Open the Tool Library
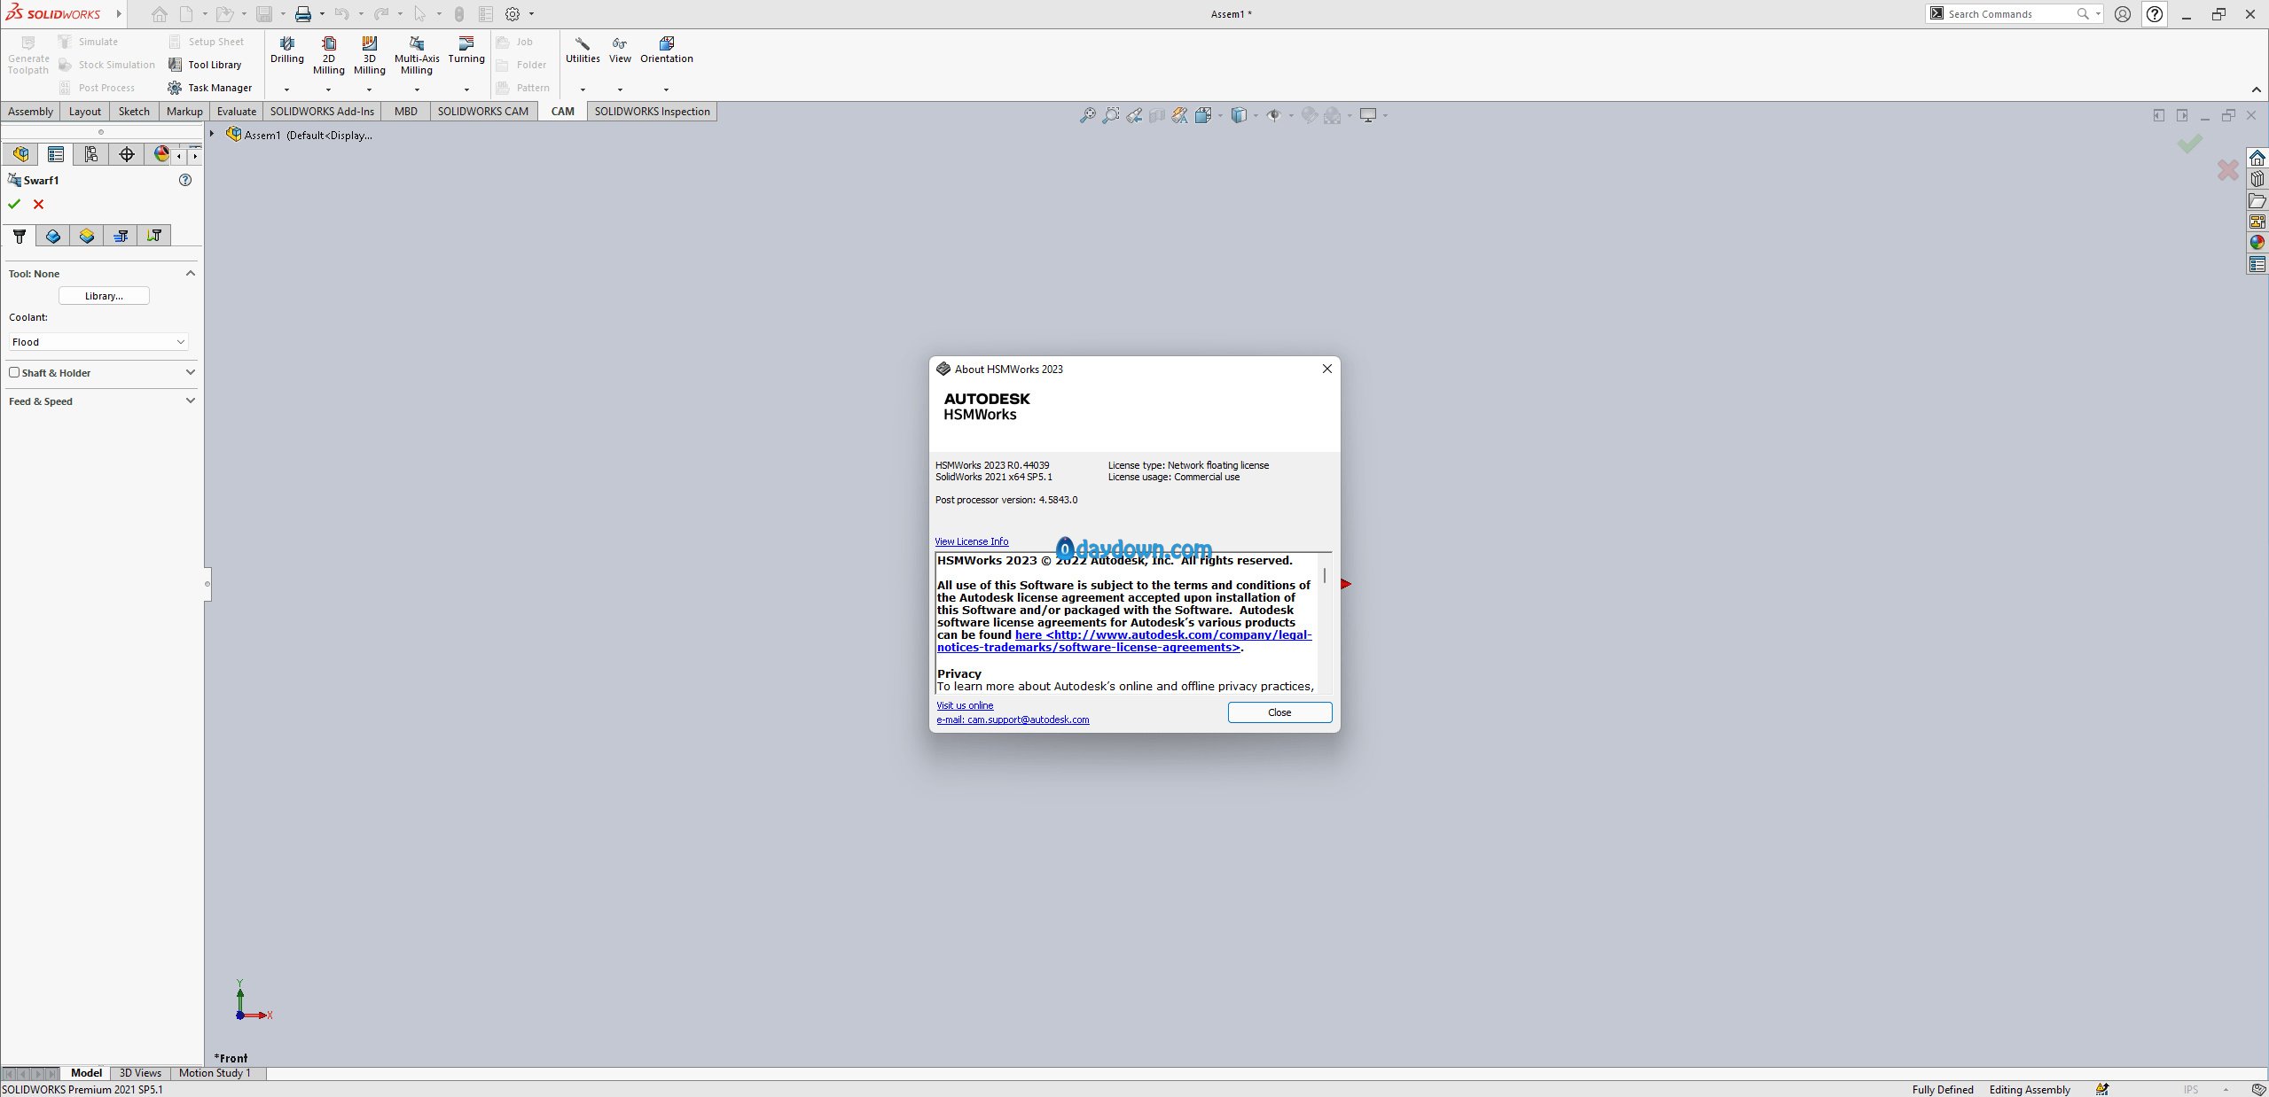The height and width of the screenshot is (1097, 2269). click(205, 65)
